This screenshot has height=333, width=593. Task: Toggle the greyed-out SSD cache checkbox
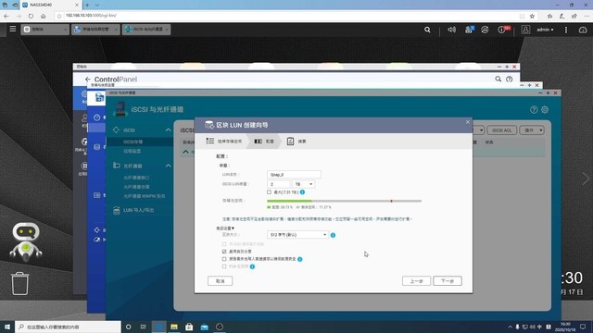(x=224, y=244)
